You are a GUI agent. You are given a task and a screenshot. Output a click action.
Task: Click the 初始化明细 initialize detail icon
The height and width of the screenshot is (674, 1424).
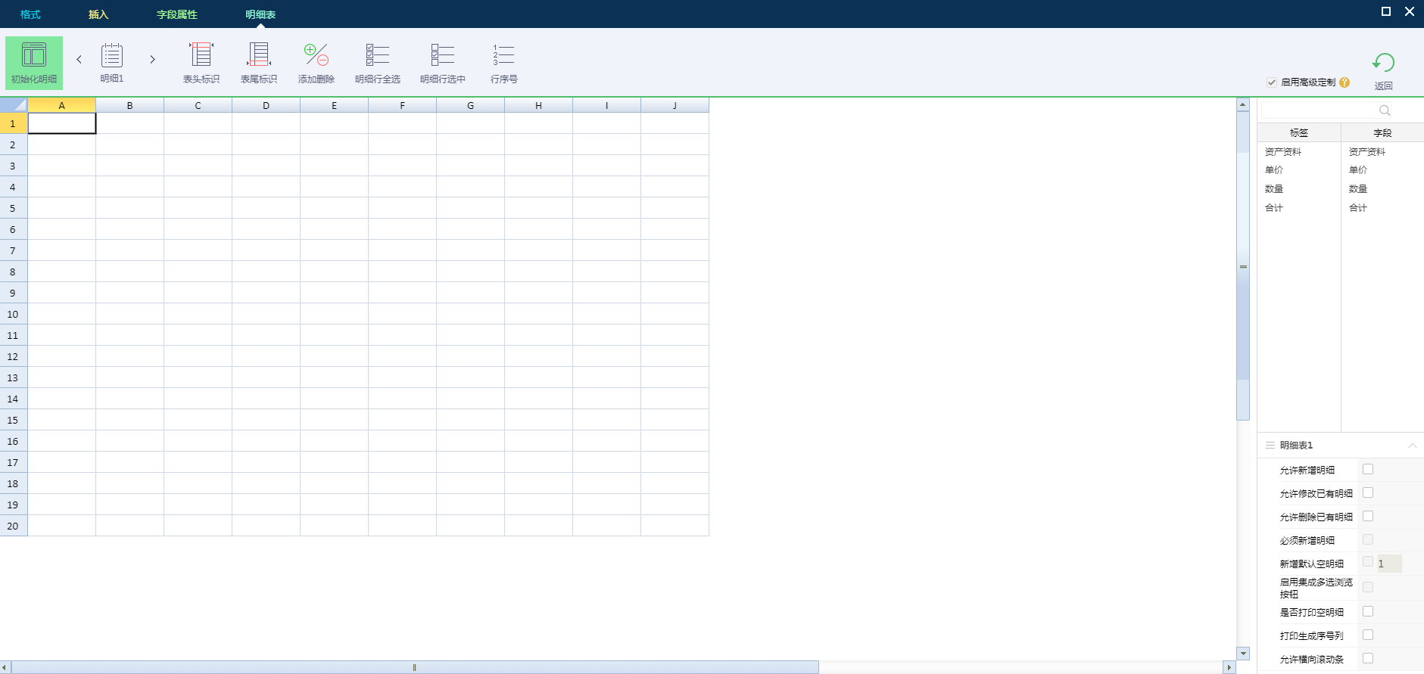coord(34,56)
